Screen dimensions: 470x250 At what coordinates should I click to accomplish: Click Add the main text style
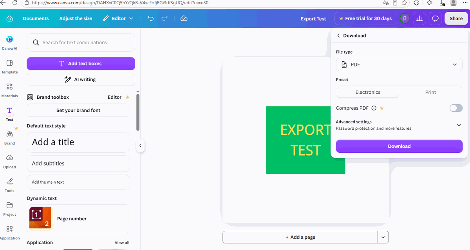[x=78, y=182]
